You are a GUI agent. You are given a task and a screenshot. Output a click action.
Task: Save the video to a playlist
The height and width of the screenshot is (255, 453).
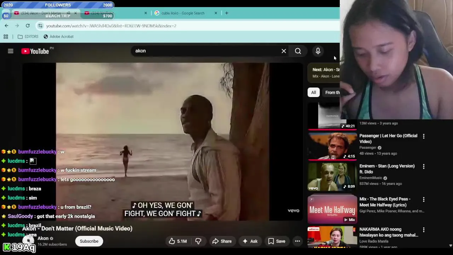pyautogui.click(x=277, y=241)
